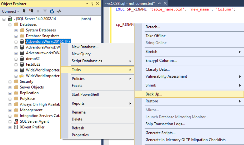This screenshot has width=244, height=145.
Task: Open the Restore submenu
Action: click(152, 101)
